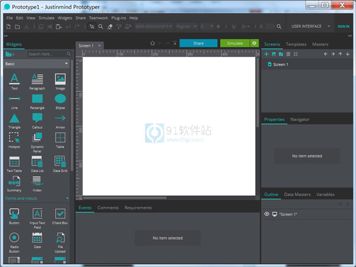
Task: Pick the Hotspot widget
Action: coord(14,138)
